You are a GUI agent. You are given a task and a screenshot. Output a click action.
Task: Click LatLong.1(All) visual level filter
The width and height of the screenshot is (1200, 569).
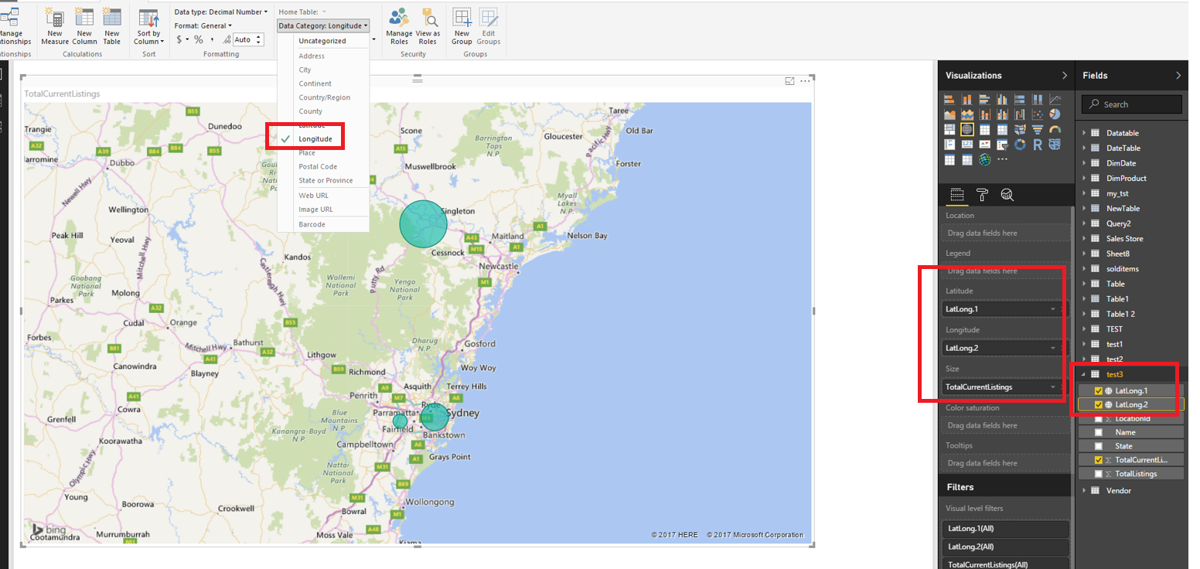tap(1006, 528)
